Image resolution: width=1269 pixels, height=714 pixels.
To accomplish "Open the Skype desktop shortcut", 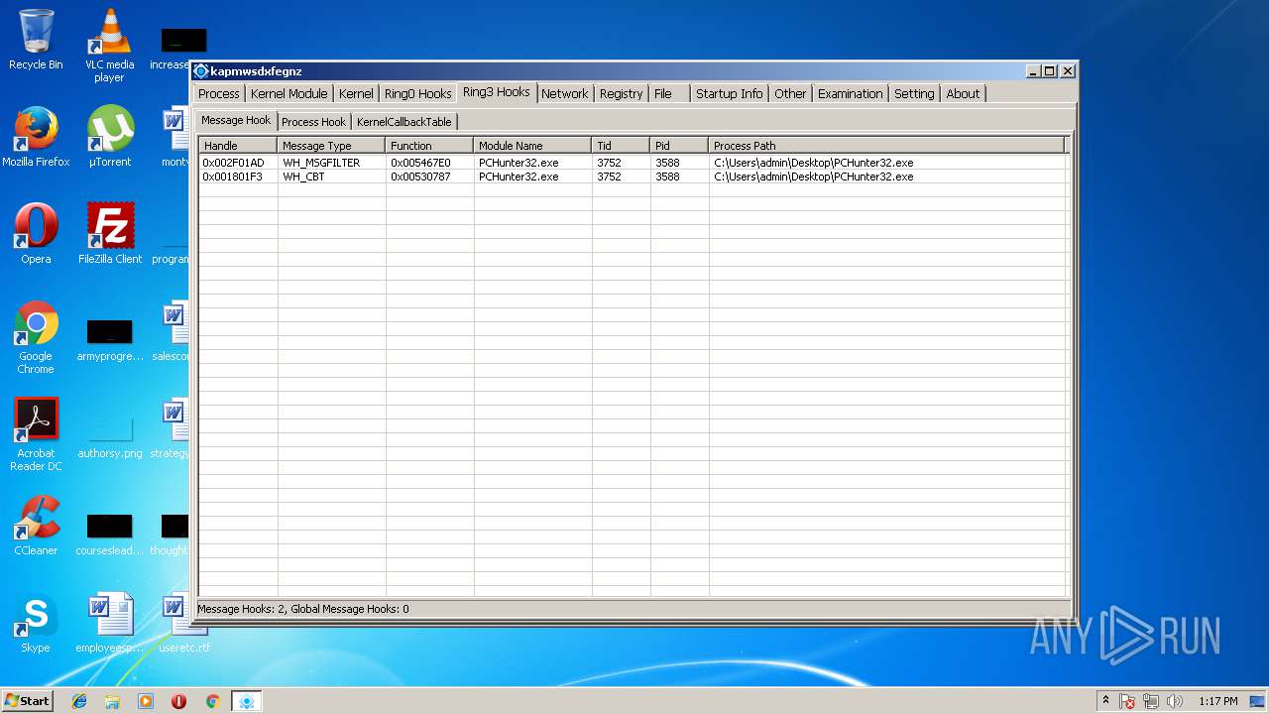I will coord(36,623).
